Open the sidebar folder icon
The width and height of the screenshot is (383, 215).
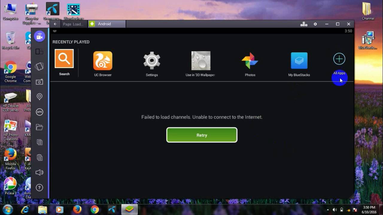39,127
